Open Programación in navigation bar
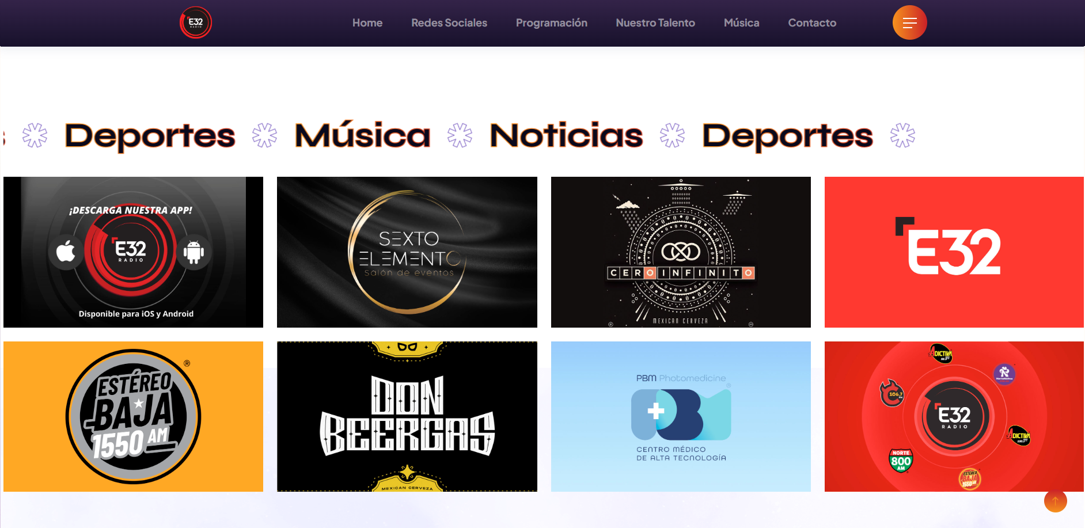Viewport: 1085px width, 528px height. [552, 23]
